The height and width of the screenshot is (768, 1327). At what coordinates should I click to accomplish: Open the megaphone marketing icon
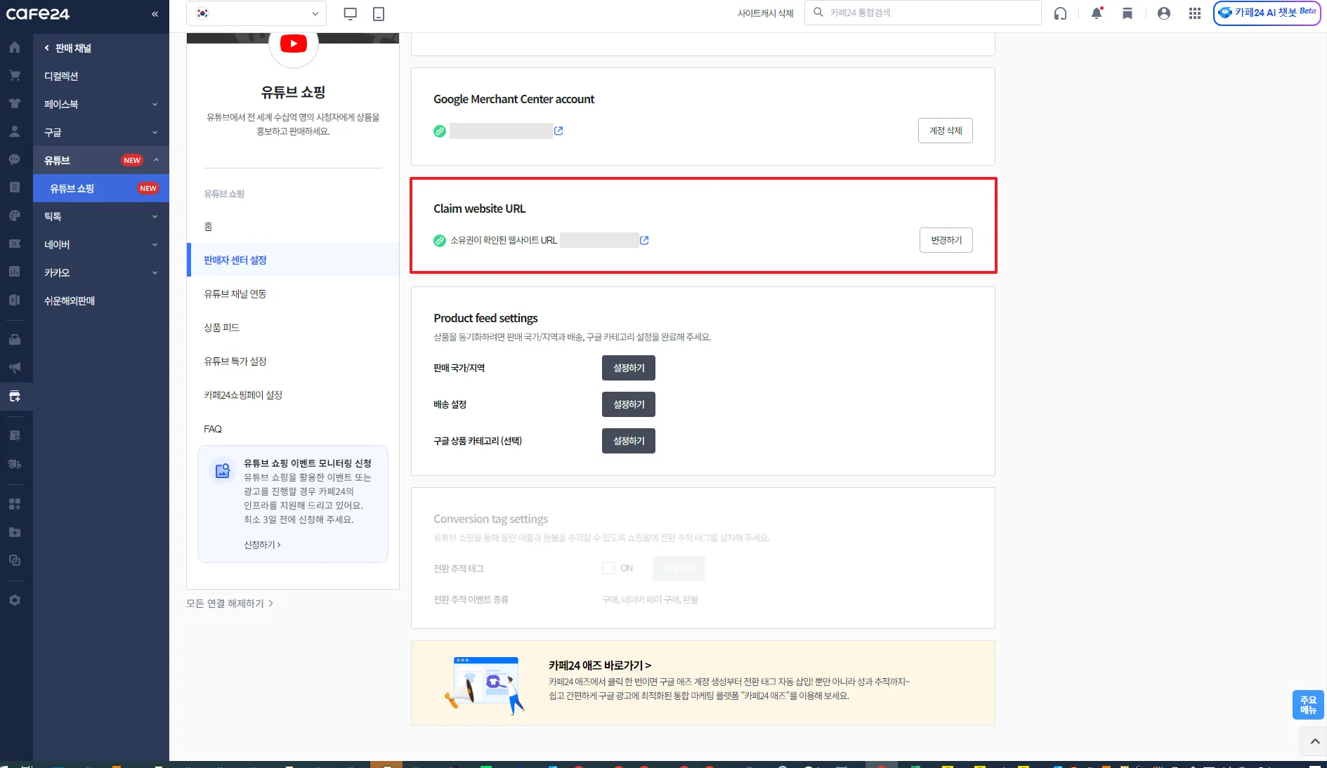(15, 368)
